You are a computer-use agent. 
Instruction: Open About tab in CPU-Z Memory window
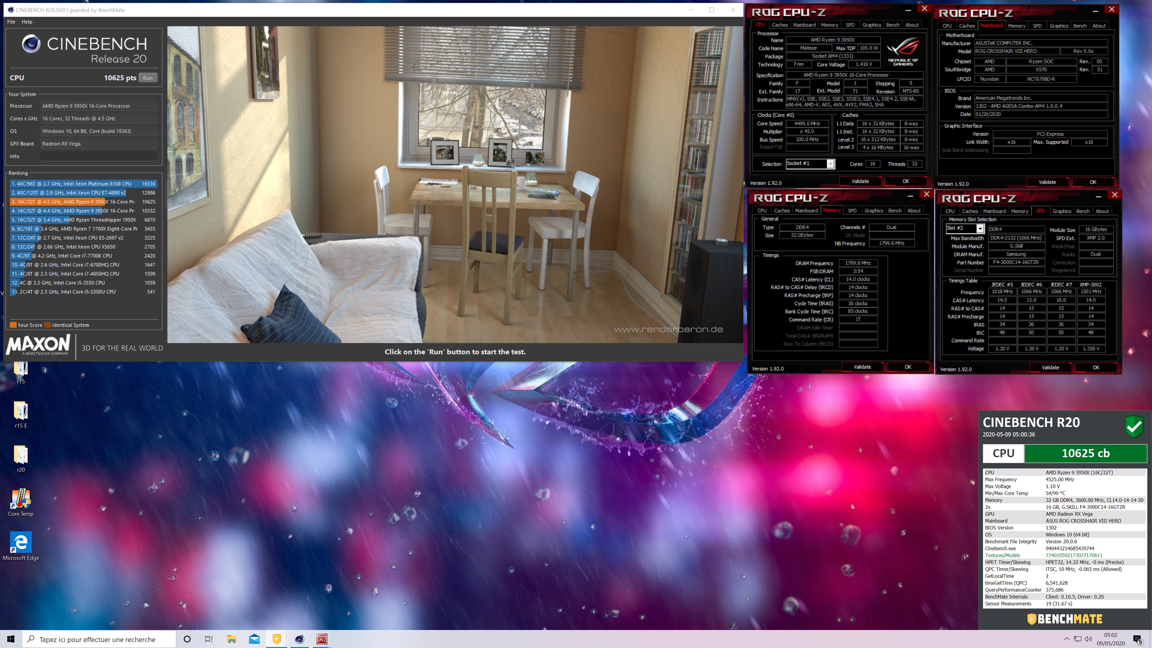click(913, 211)
